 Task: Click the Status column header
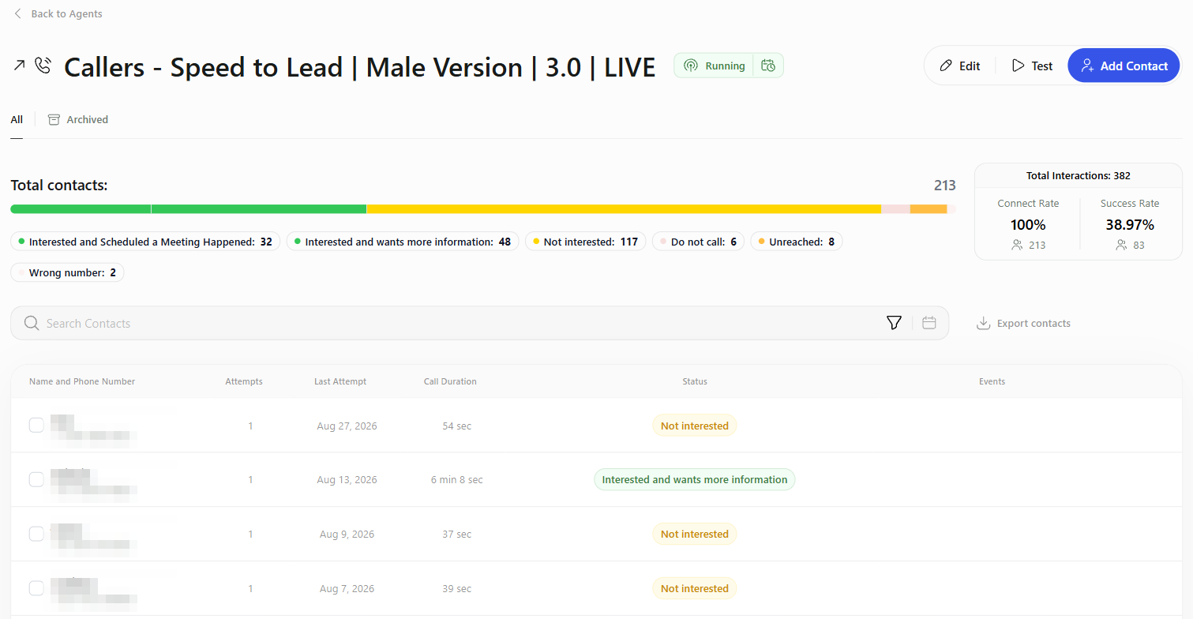(695, 381)
